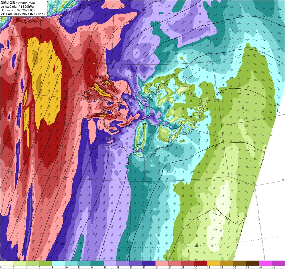Click the "10W" longitude label
The height and width of the screenshot is (269, 285).
[x=243, y=108]
